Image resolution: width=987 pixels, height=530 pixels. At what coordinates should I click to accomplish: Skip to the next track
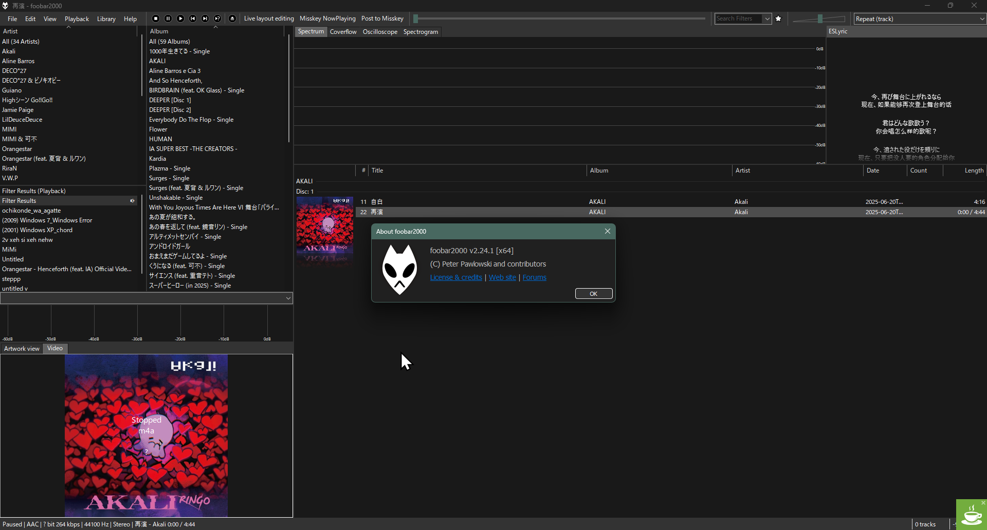(205, 18)
